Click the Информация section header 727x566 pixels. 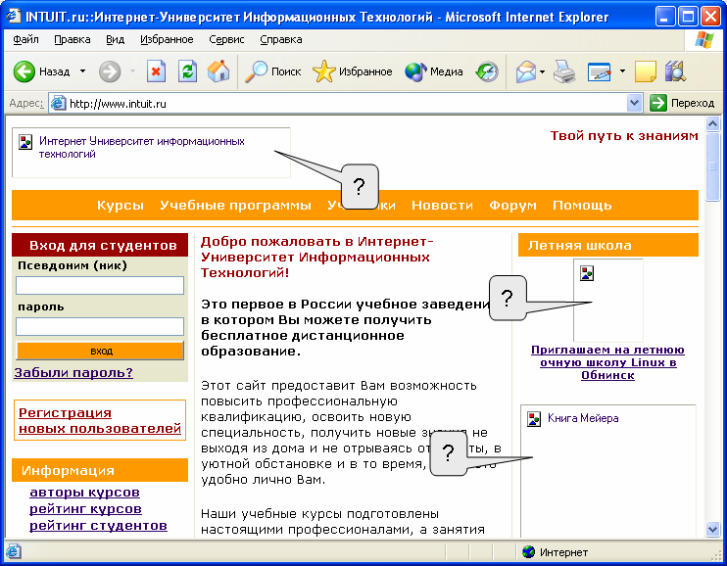[100, 470]
